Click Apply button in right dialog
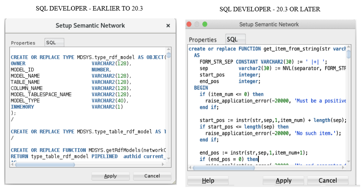361x189 pixels. 284,181
